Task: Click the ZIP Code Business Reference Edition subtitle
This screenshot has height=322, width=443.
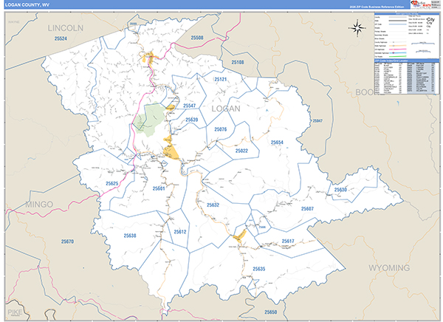Action: [377, 7]
